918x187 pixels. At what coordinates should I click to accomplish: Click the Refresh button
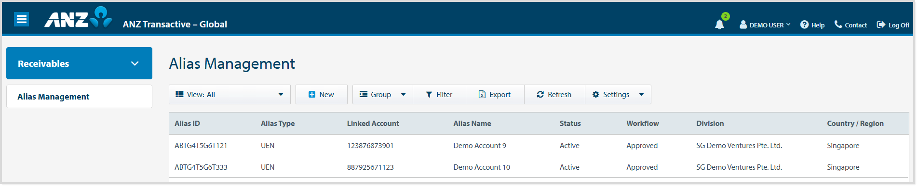pos(554,95)
